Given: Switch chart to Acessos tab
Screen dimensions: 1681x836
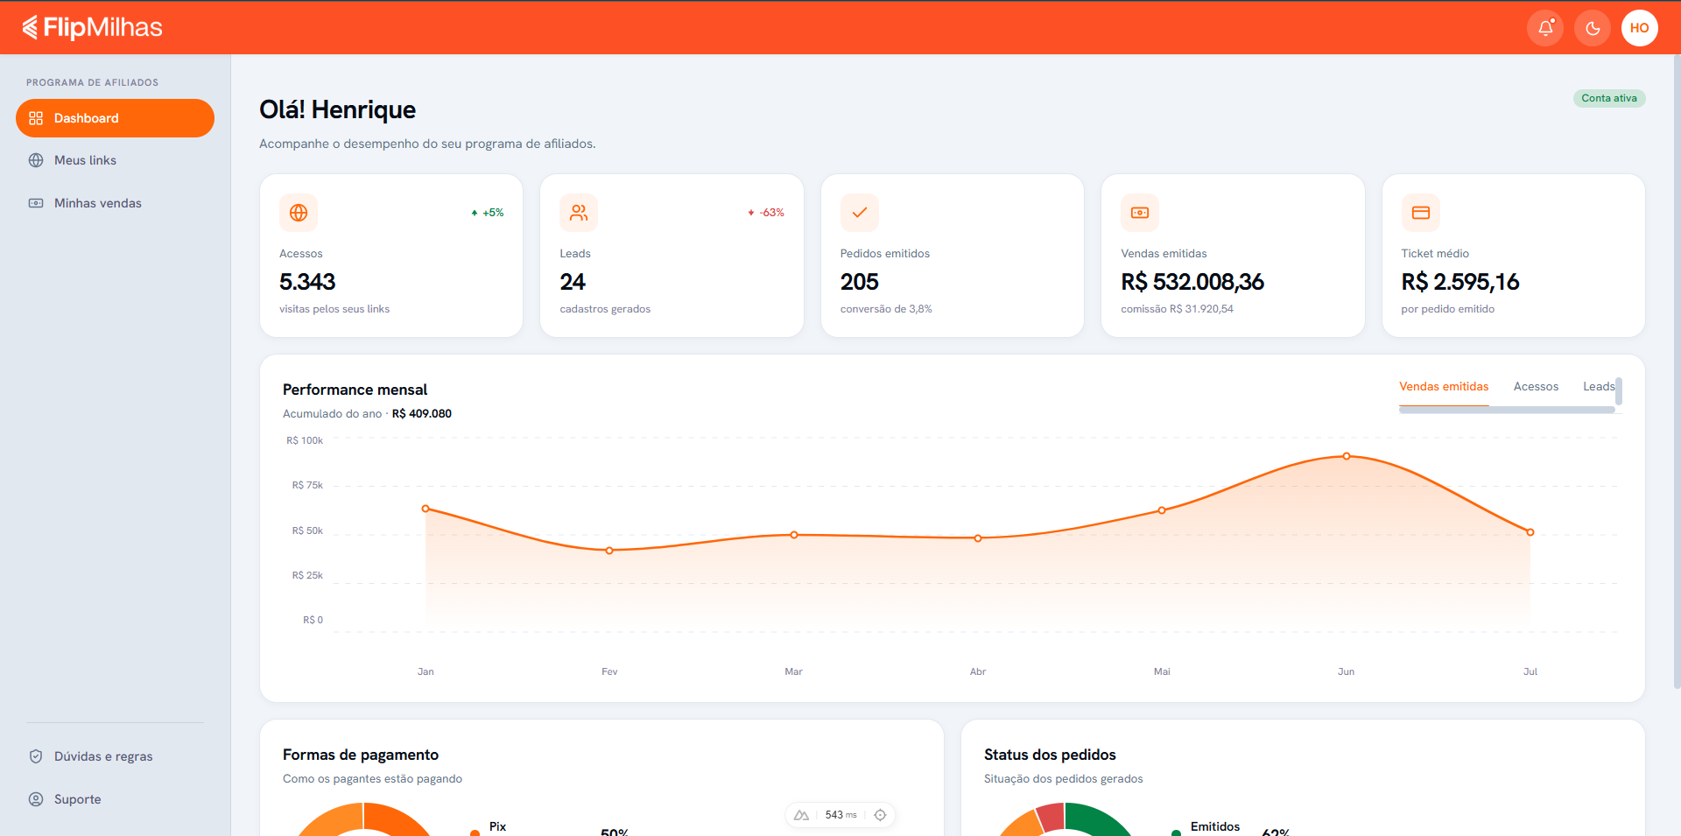Looking at the screenshot, I should click(1536, 387).
